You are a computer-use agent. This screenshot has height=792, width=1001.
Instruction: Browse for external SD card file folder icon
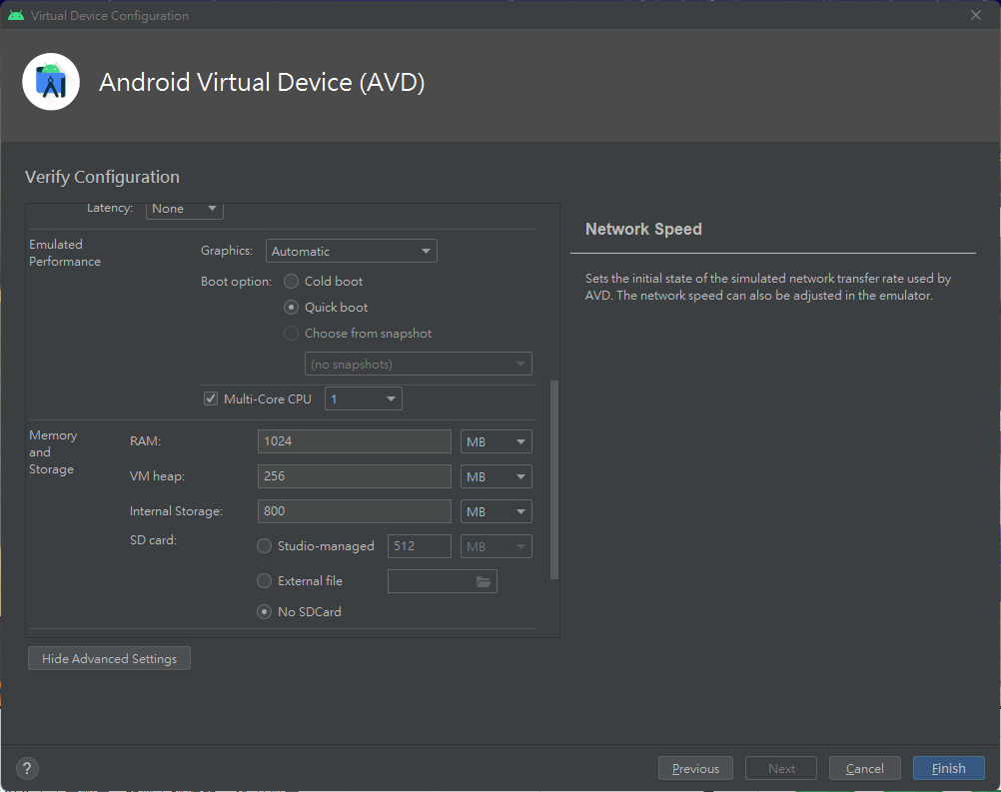click(x=484, y=581)
